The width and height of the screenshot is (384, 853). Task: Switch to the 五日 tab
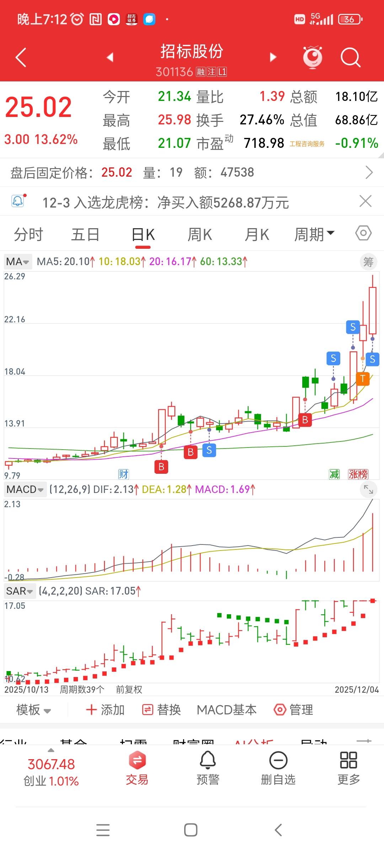point(85,235)
